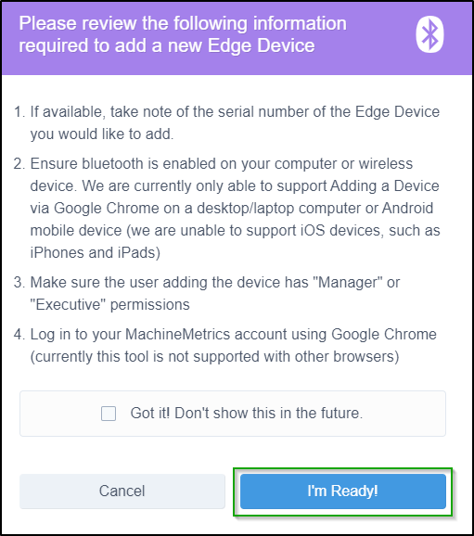Click step 3 about user permissions
474x536 pixels.
click(207, 293)
